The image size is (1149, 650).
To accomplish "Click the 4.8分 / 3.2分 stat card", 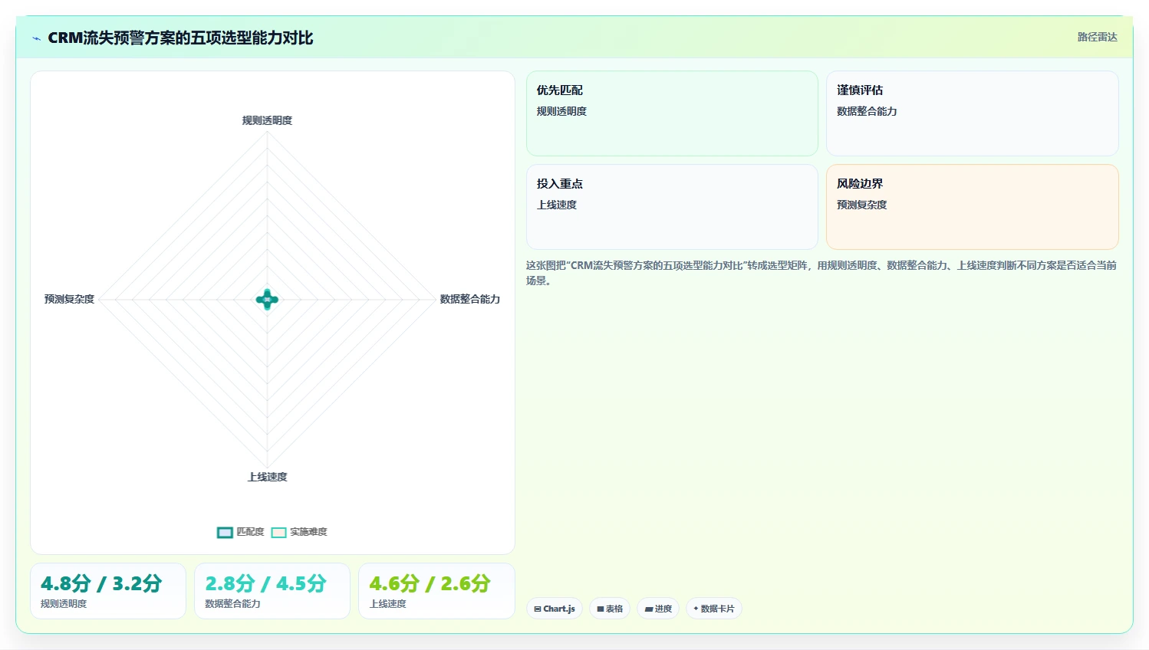I will pyautogui.click(x=108, y=591).
